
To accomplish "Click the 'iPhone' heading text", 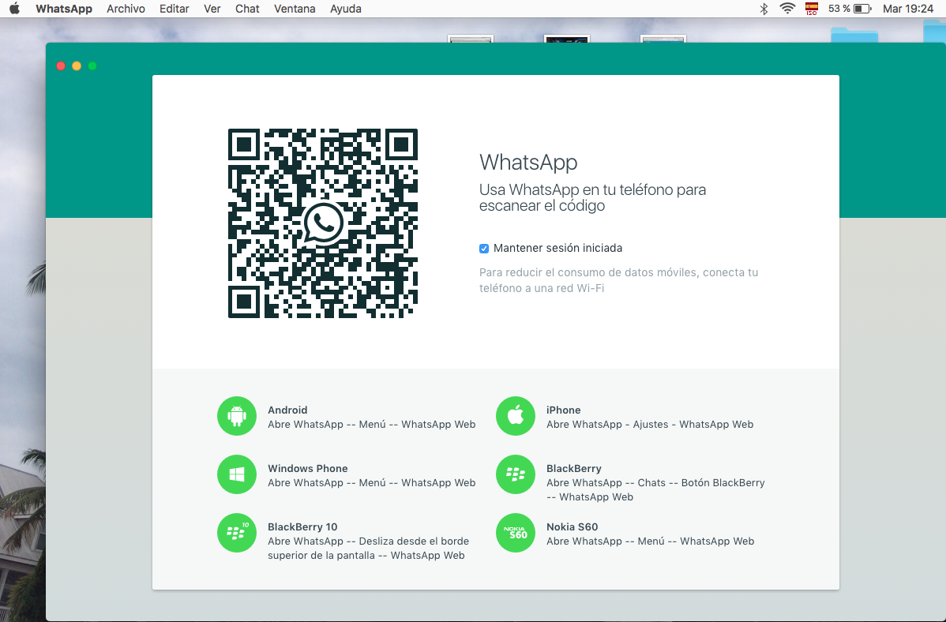I will pyautogui.click(x=564, y=410).
